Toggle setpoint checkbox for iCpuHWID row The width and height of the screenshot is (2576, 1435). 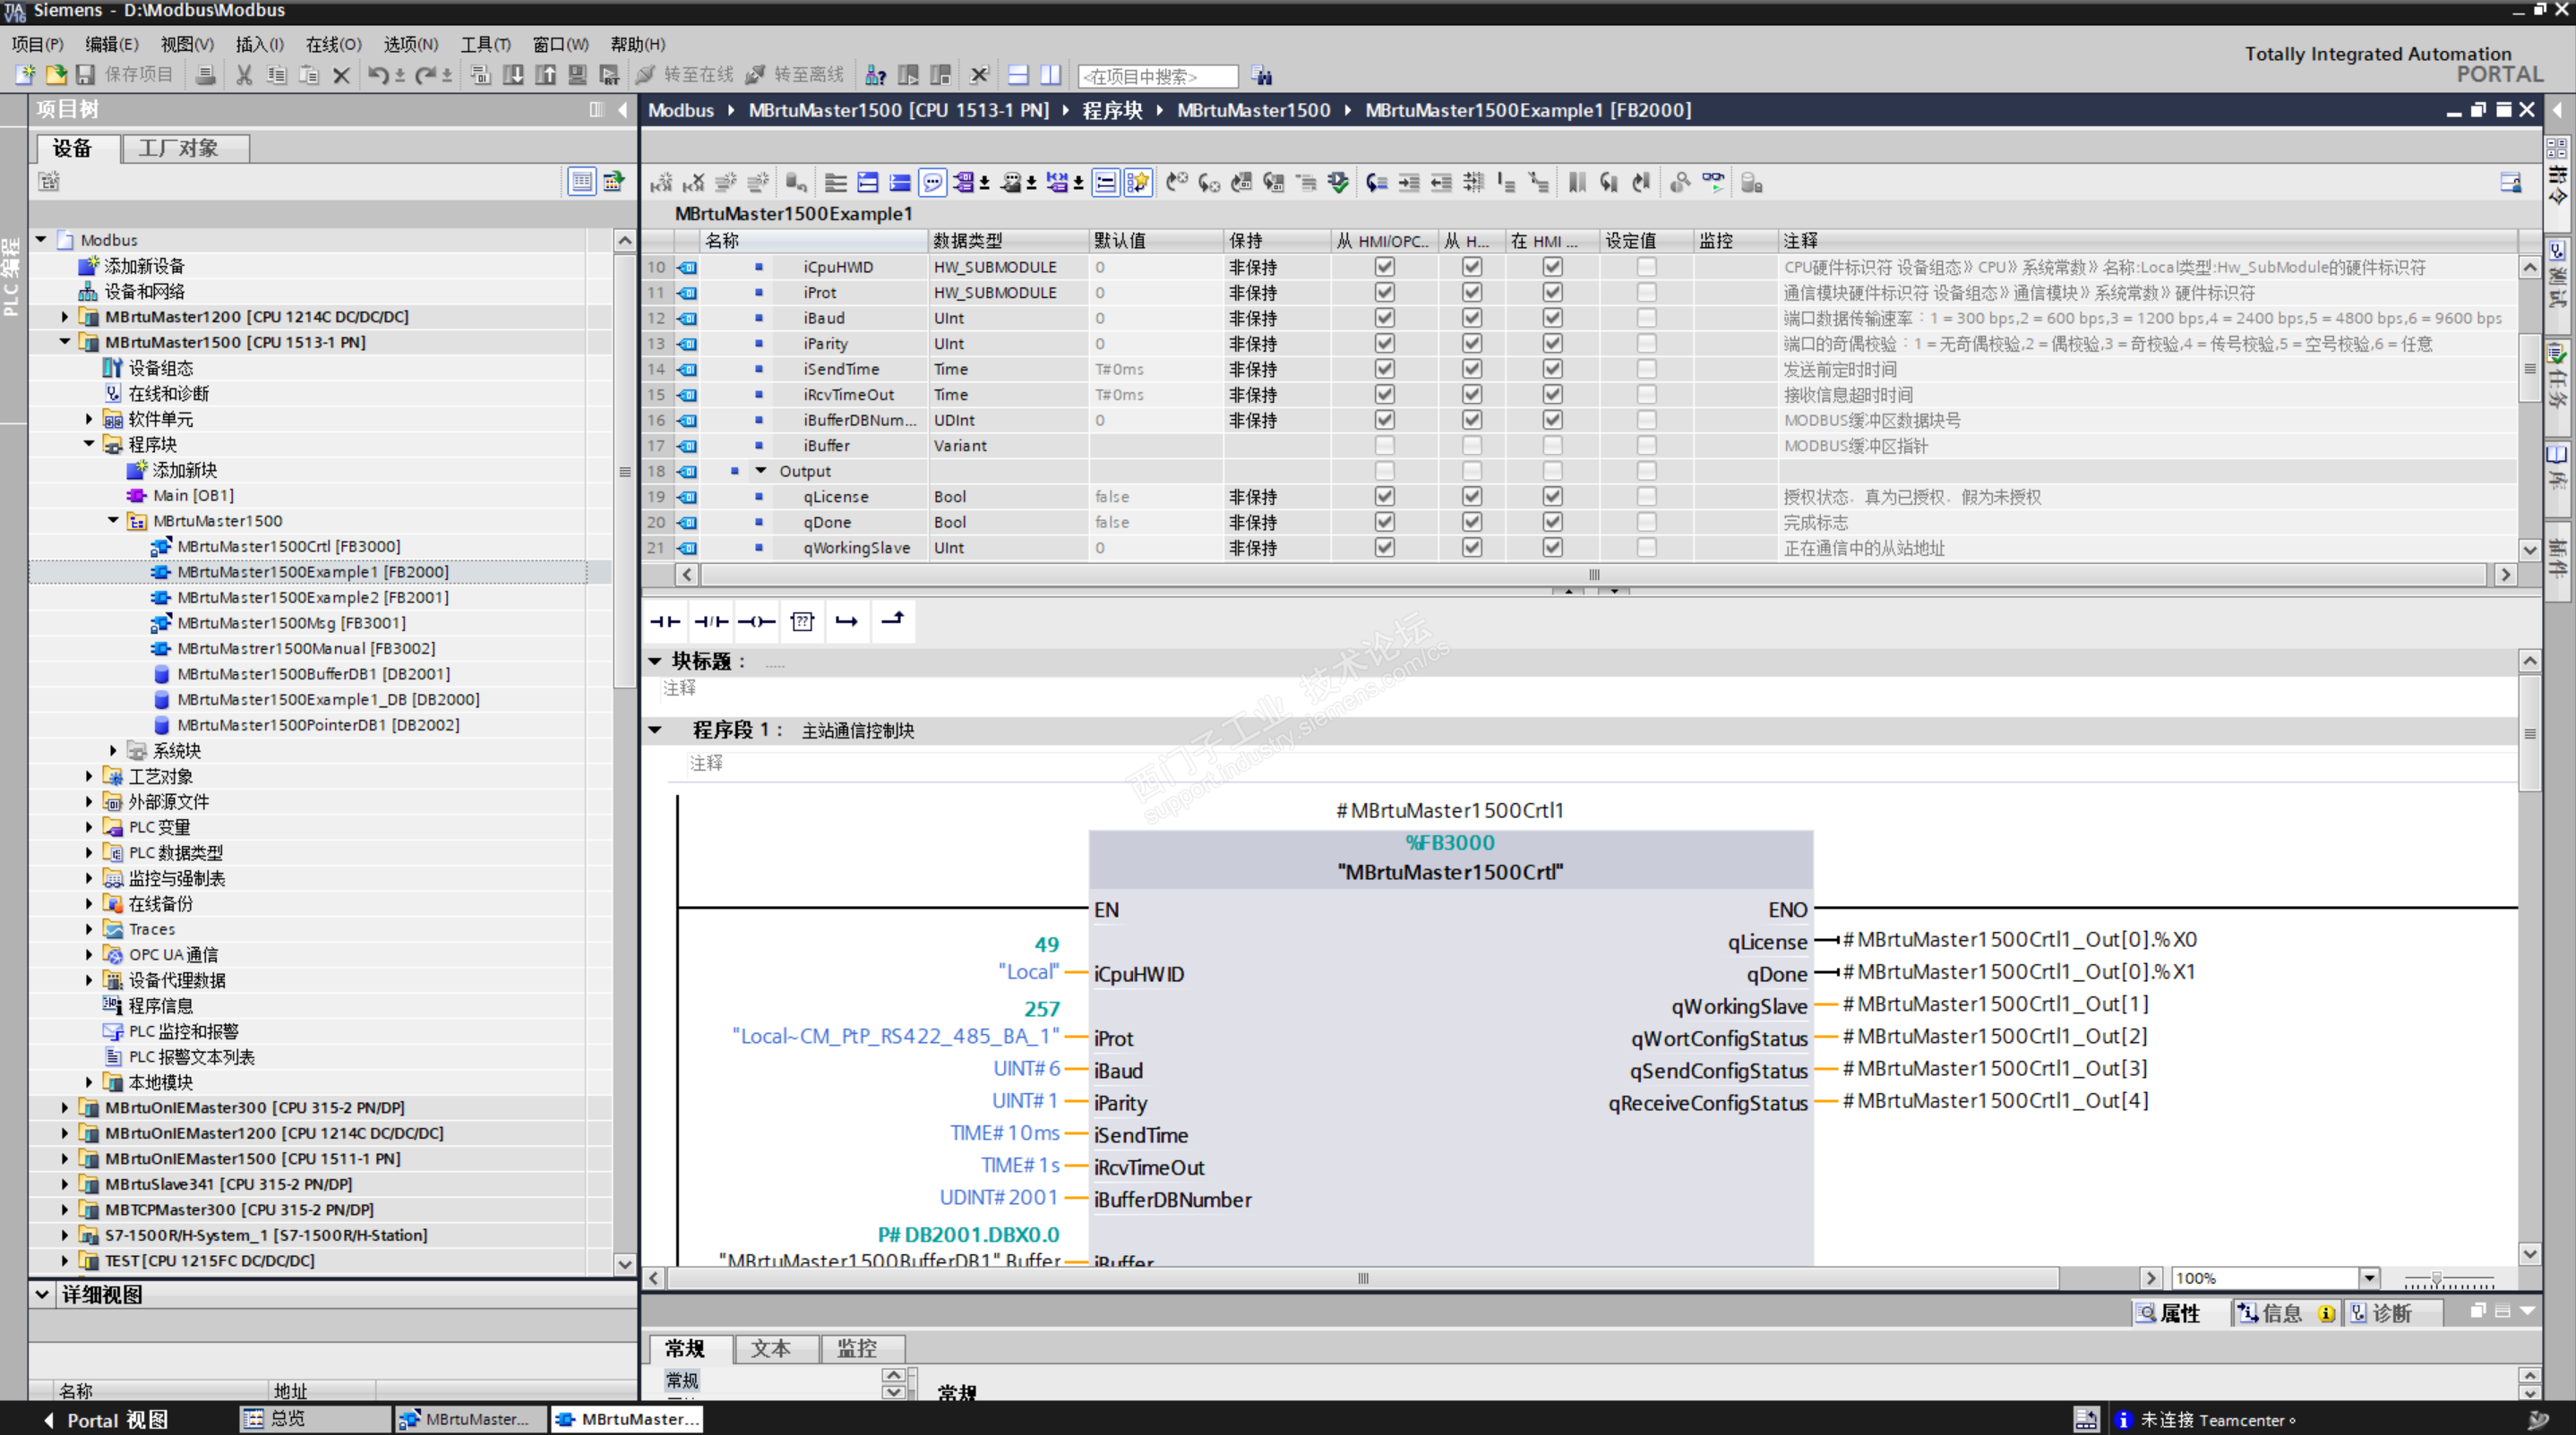[1646, 267]
